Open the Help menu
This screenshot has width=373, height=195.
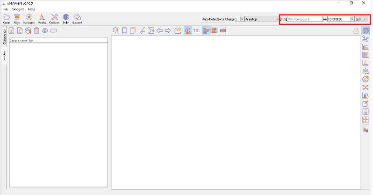[x=32, y=9]
